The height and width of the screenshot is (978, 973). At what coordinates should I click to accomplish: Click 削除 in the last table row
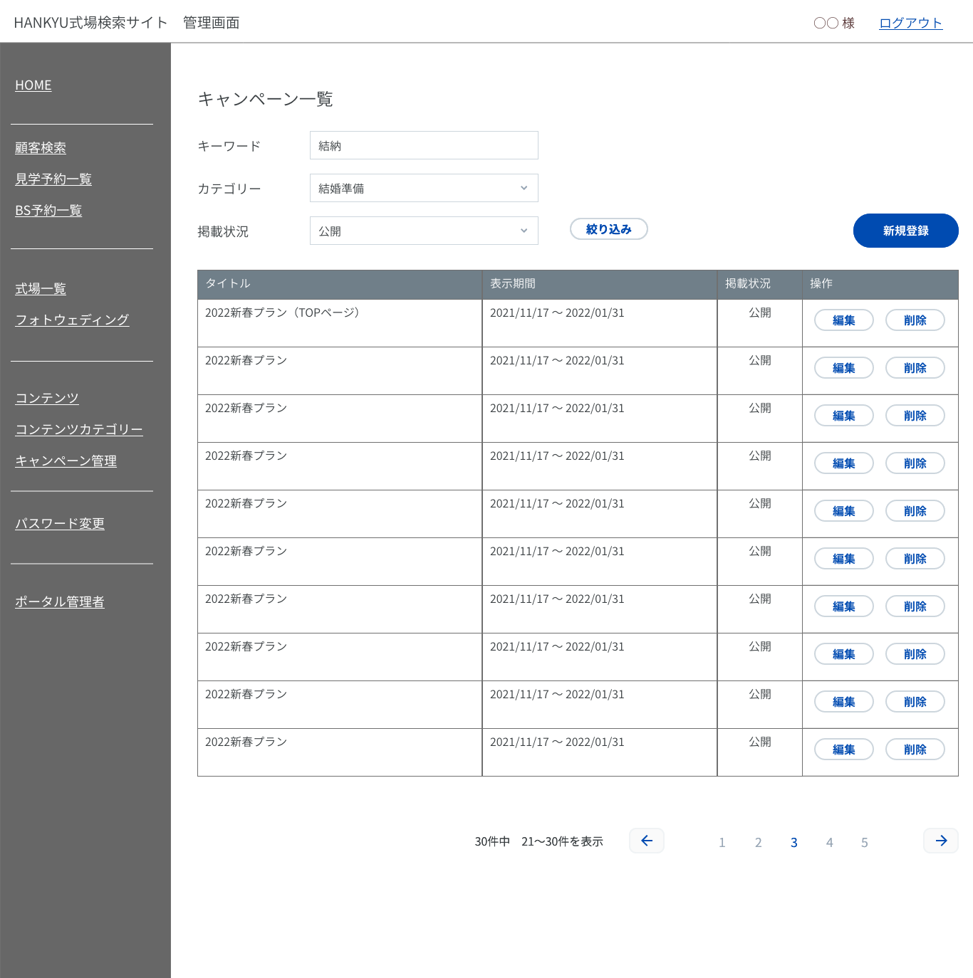[x=915, y=750]
